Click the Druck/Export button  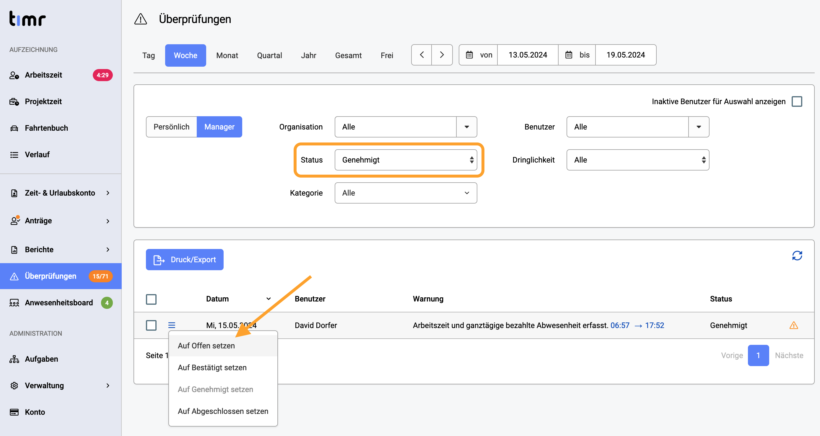click(185, 260)
